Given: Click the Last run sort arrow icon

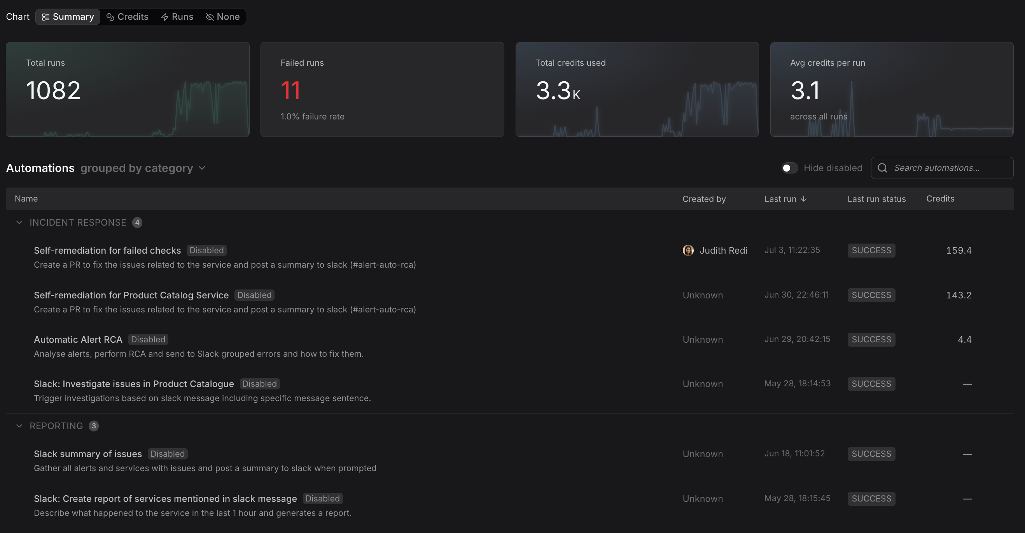Looking at the screenshot, I should [803, 199].
